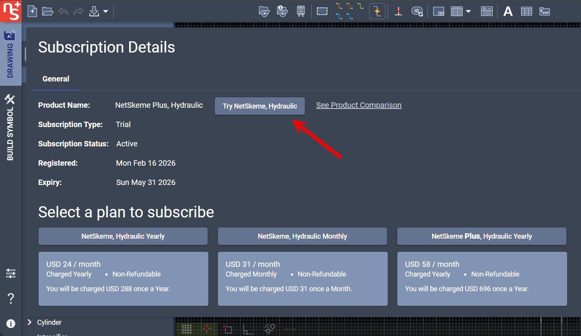Select the blue solid connector line tool
This screenshot has width=581, height=336.
coord(339,16)
